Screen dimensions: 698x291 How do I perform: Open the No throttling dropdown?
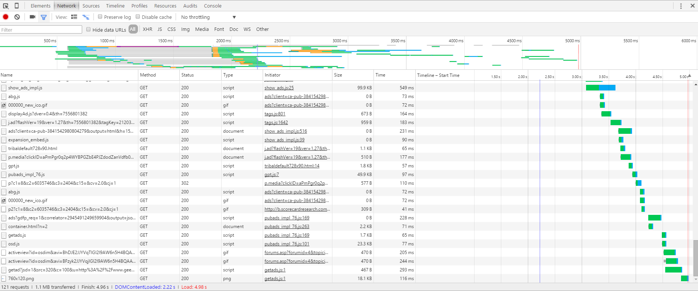(208, 17)
